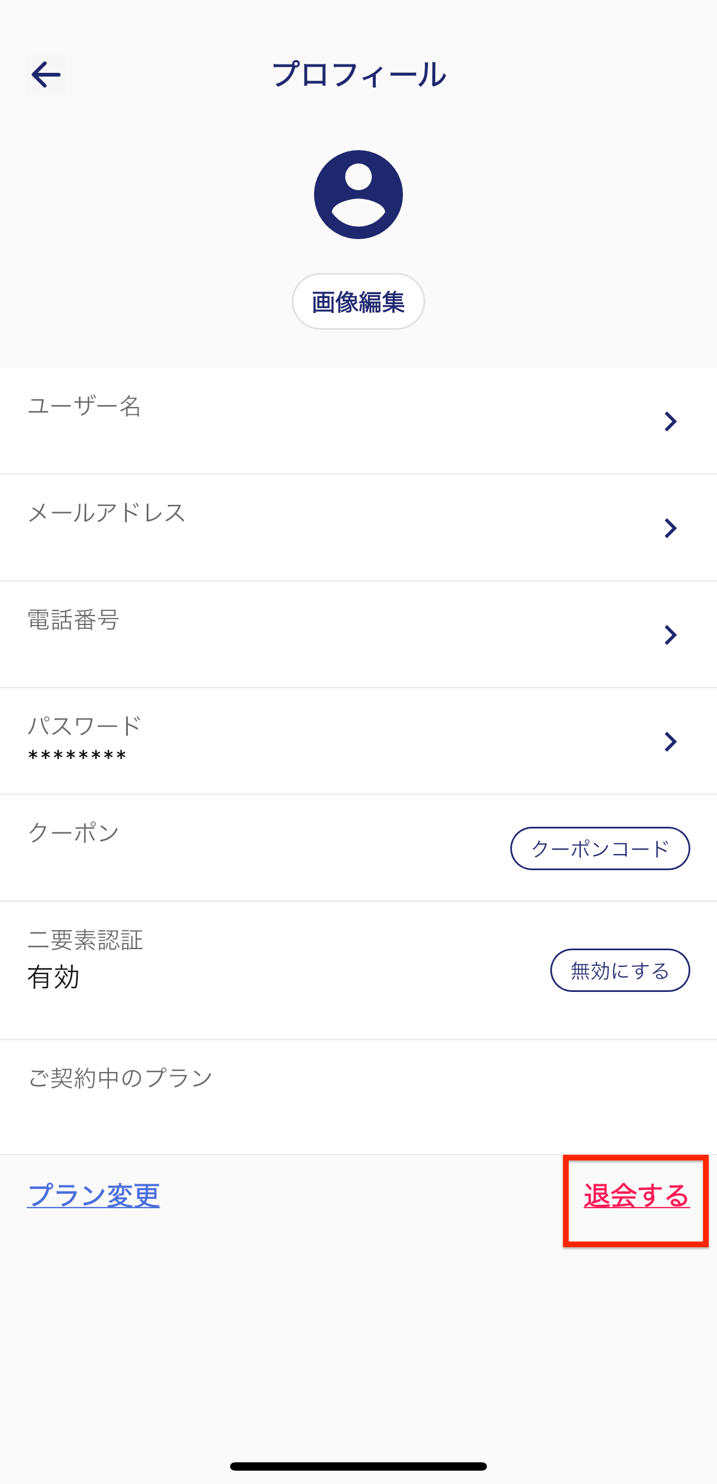
Task: Disable two-factor with 無効にする
Action: pos(620,971)
